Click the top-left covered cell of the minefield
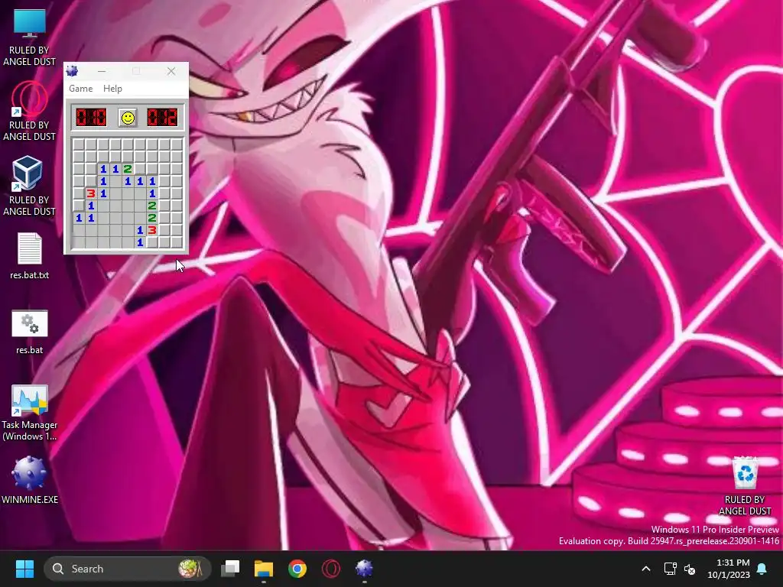783x587 pixels. click(79, 144)
